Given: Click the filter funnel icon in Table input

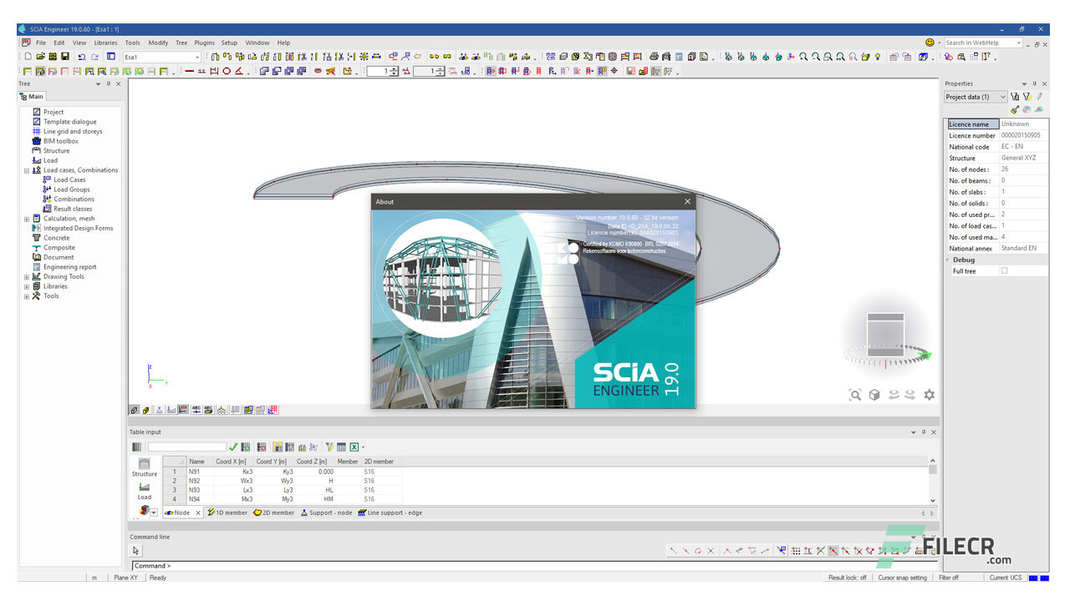Looking at the screenshot, I should (x=329, y=447).
